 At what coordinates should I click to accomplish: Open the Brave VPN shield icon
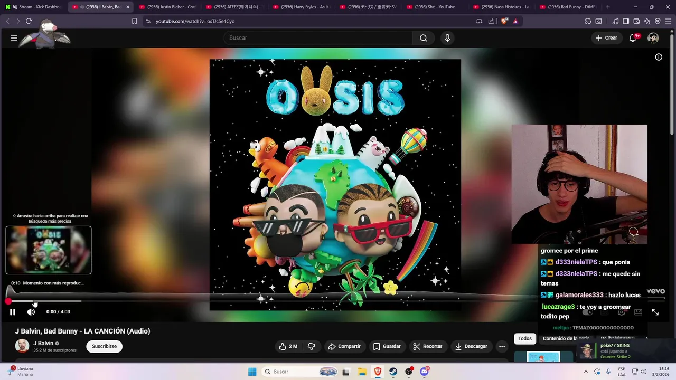658,21
